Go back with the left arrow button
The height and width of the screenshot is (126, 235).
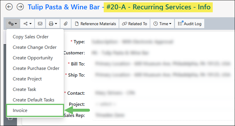pyautogui.click(x=9, y=7)
